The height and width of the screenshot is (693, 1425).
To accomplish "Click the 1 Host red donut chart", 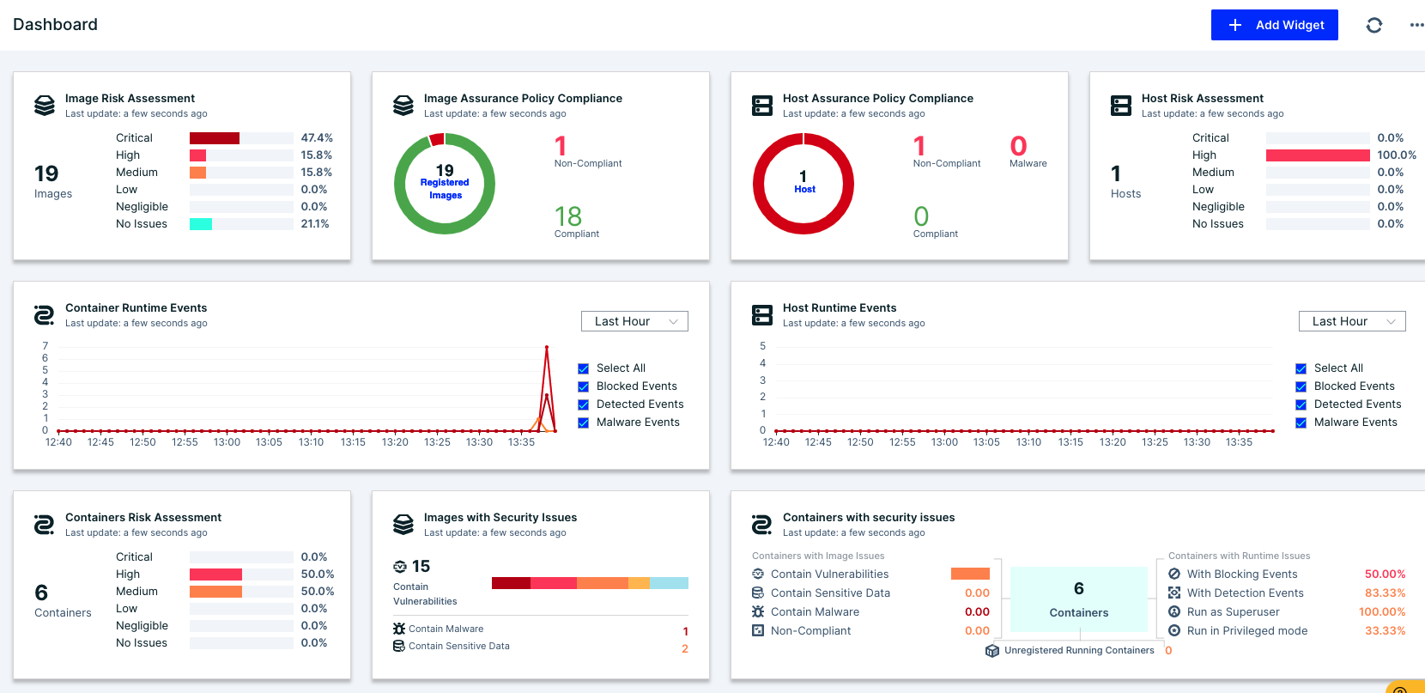I will pyautogui.click(x=803, y=183).
